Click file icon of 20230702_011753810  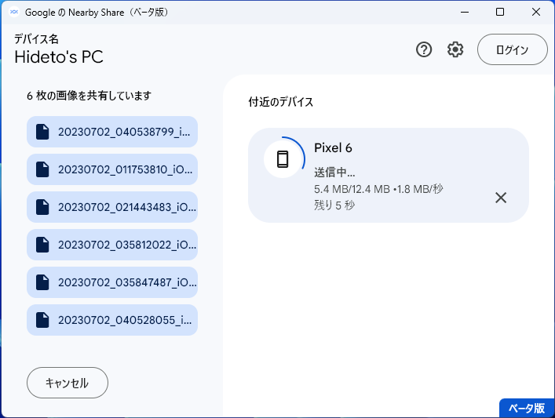(x=42, y=169)
